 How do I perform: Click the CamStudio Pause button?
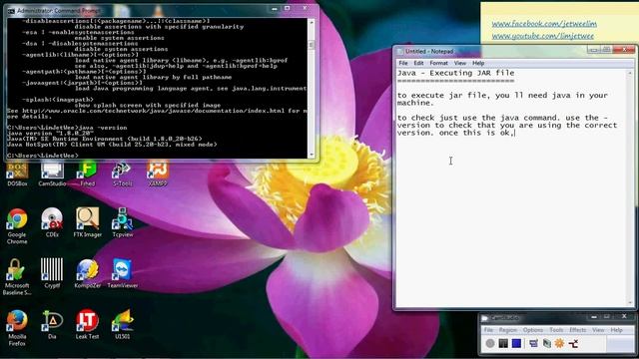503,343
